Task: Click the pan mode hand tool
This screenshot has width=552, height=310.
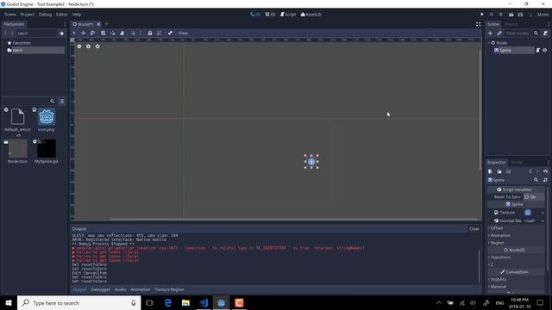Action: (122, 33)
